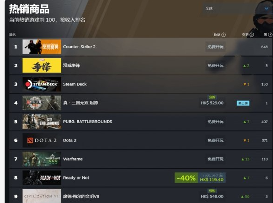This screenshot has width=273, height=203.
Task: Click the Dota 2 logo thumbnail
Action: pyautogui.click(x=42, y=140)
